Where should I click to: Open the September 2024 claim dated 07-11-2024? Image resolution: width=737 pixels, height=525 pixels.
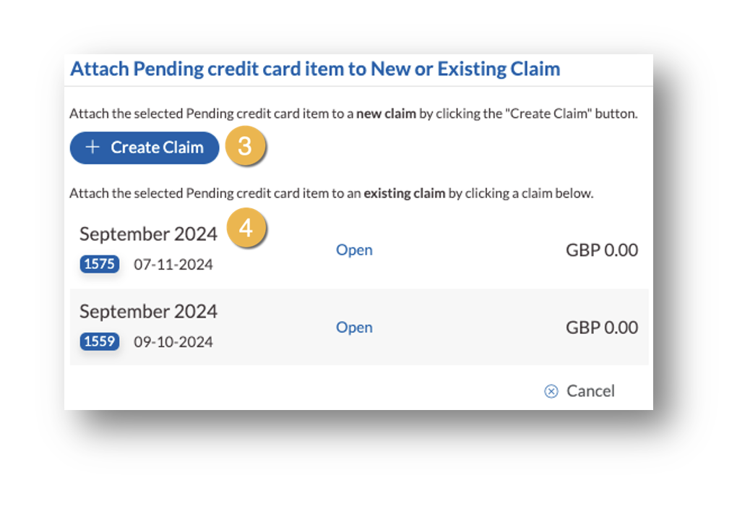353,249
